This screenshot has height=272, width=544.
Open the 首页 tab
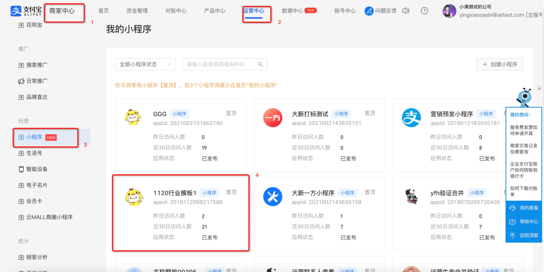[x=104, y=11]
